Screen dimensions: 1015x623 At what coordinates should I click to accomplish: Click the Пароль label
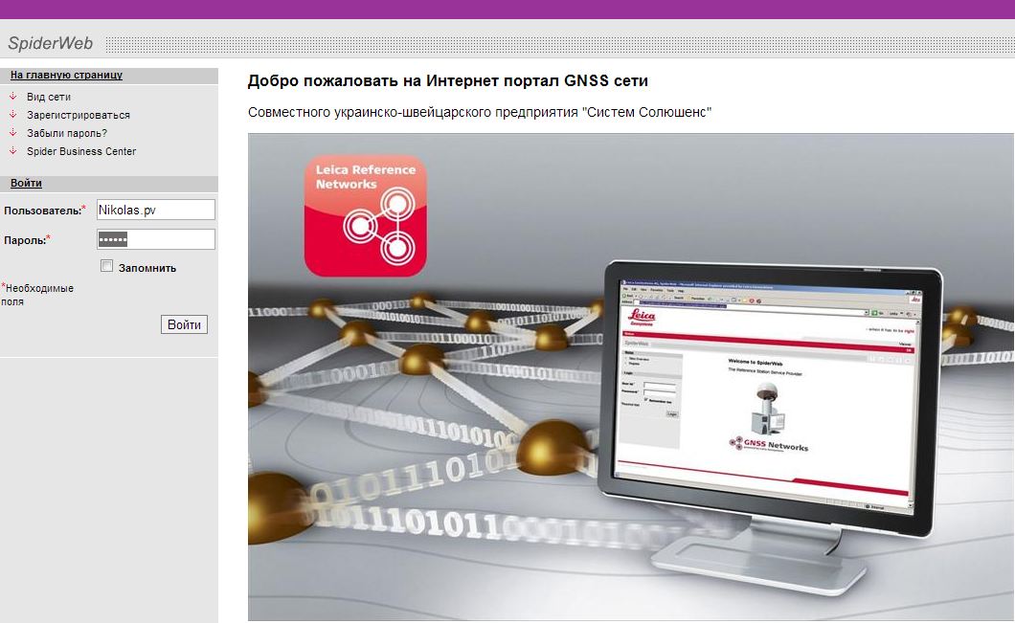tap(27, 240)
